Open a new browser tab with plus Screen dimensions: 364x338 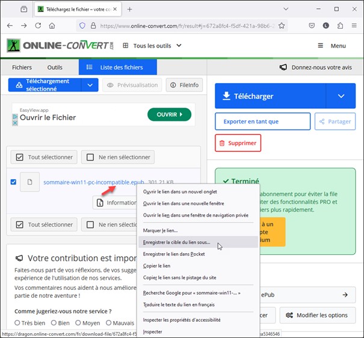129,9
